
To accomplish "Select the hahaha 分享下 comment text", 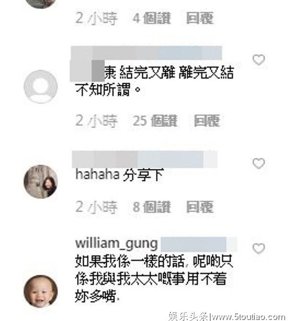I will (120, 175).
